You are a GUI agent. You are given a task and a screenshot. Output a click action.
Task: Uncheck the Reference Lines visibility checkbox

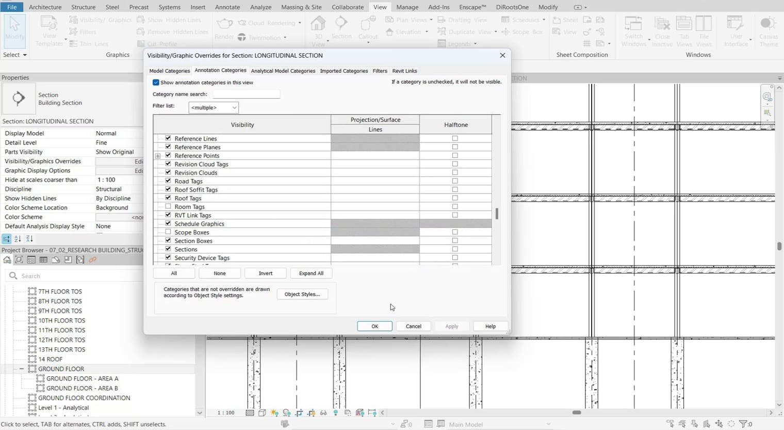[168, 138]
